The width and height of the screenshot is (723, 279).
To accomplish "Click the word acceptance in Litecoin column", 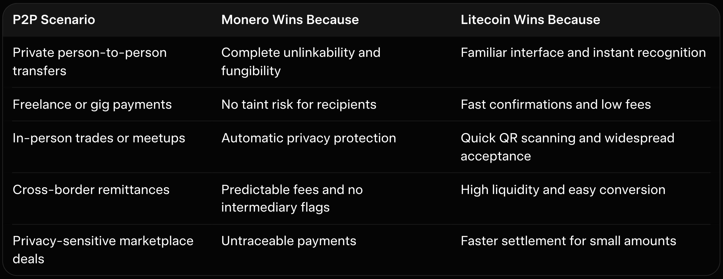I will [x=496, y=156].
